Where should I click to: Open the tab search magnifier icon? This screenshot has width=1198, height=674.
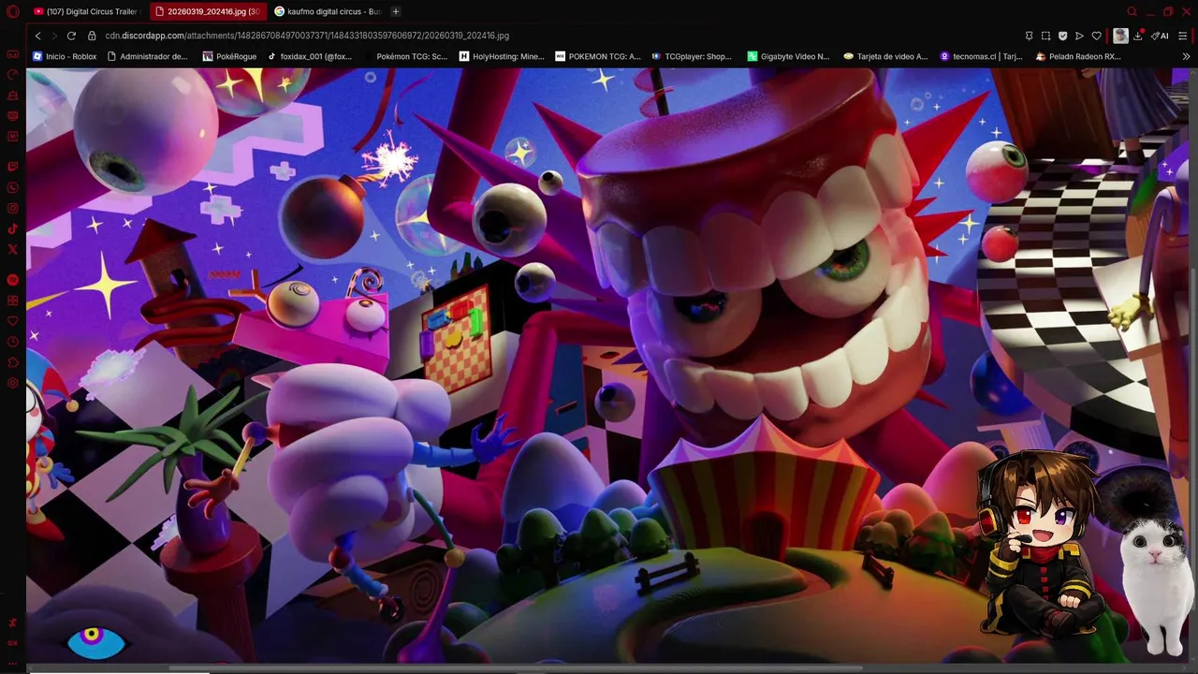pos(1132,11)
